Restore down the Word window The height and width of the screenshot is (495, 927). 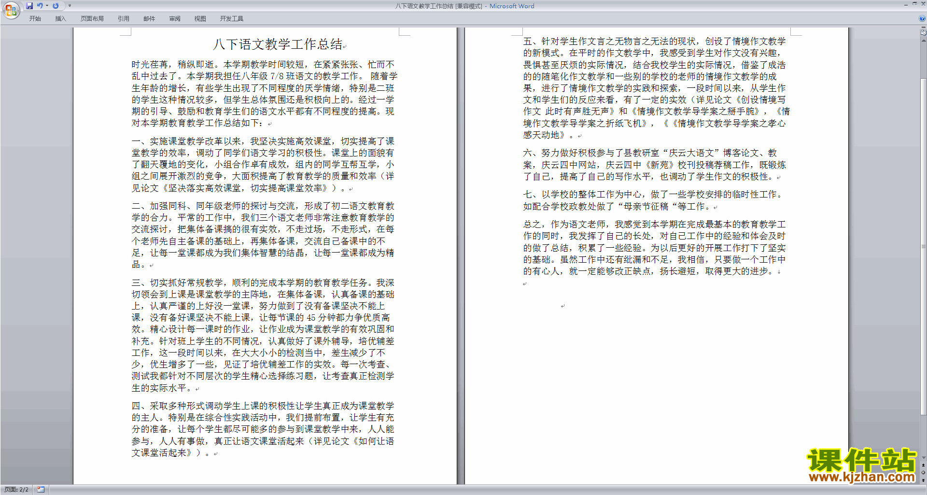(914, 4)
